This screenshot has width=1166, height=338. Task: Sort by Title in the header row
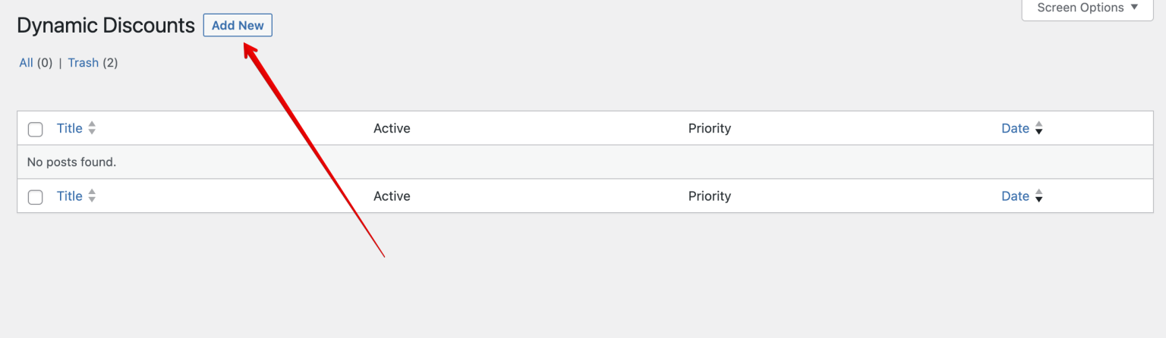click(69, 128)
